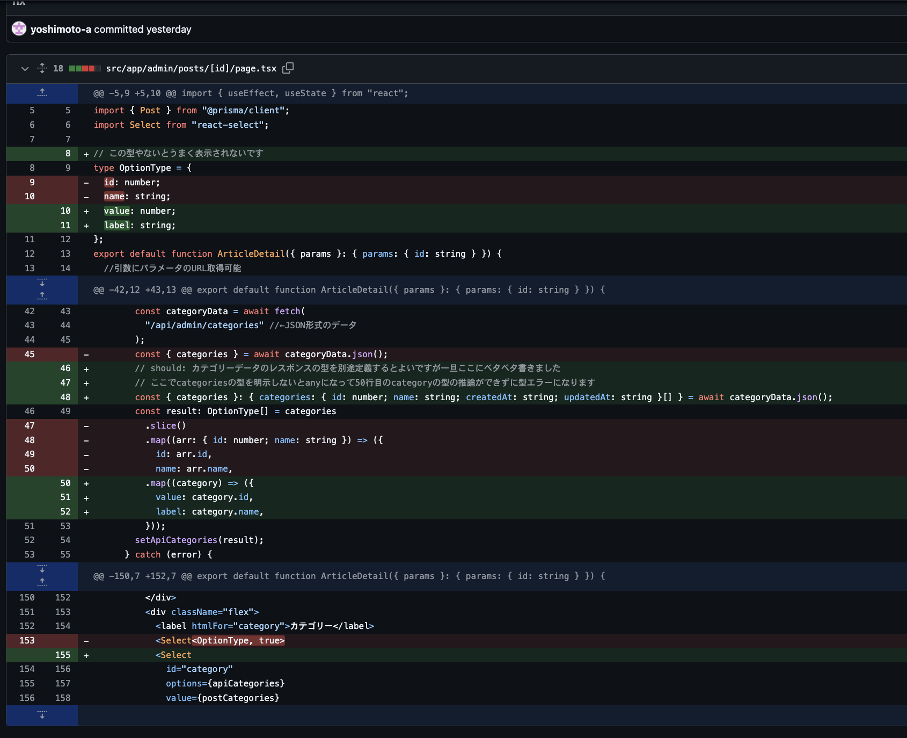Viewport: 907px width, 738px height.
Task: Expand down after the catch (error) line
Action: click(x=42, y=569)
